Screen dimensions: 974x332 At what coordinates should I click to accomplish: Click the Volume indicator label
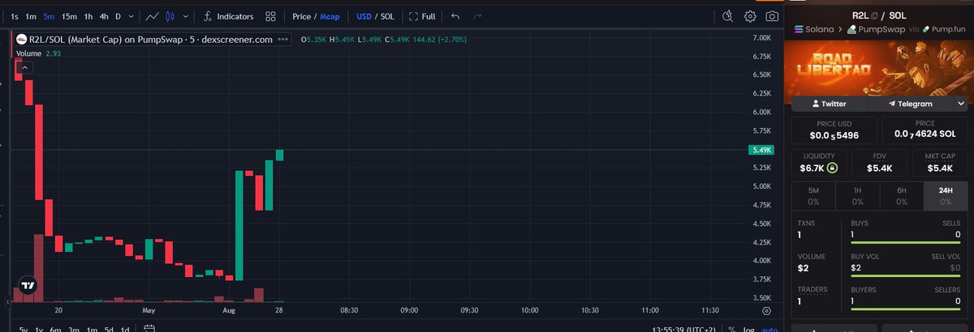(x=28, y=53)
